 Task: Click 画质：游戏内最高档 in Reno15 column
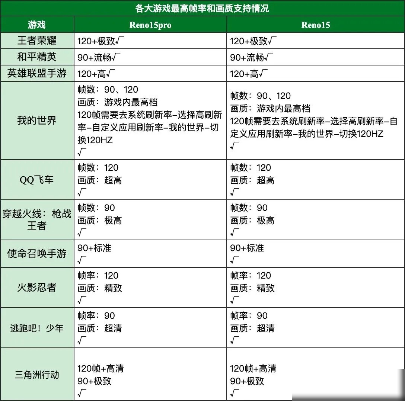pyautogui.click(x=270, y=108)
